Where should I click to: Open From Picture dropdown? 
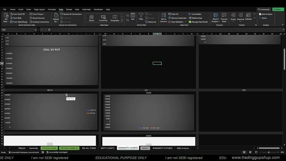(37, 14)
